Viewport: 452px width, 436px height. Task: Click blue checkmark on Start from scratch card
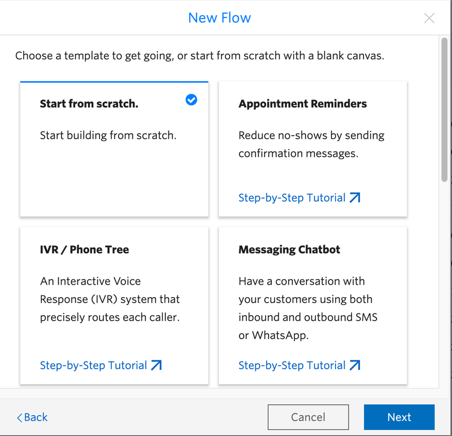191,100
